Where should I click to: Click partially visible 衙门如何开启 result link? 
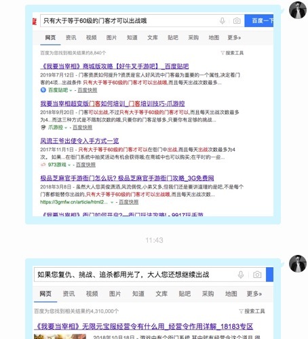click(x=122, y=214)
